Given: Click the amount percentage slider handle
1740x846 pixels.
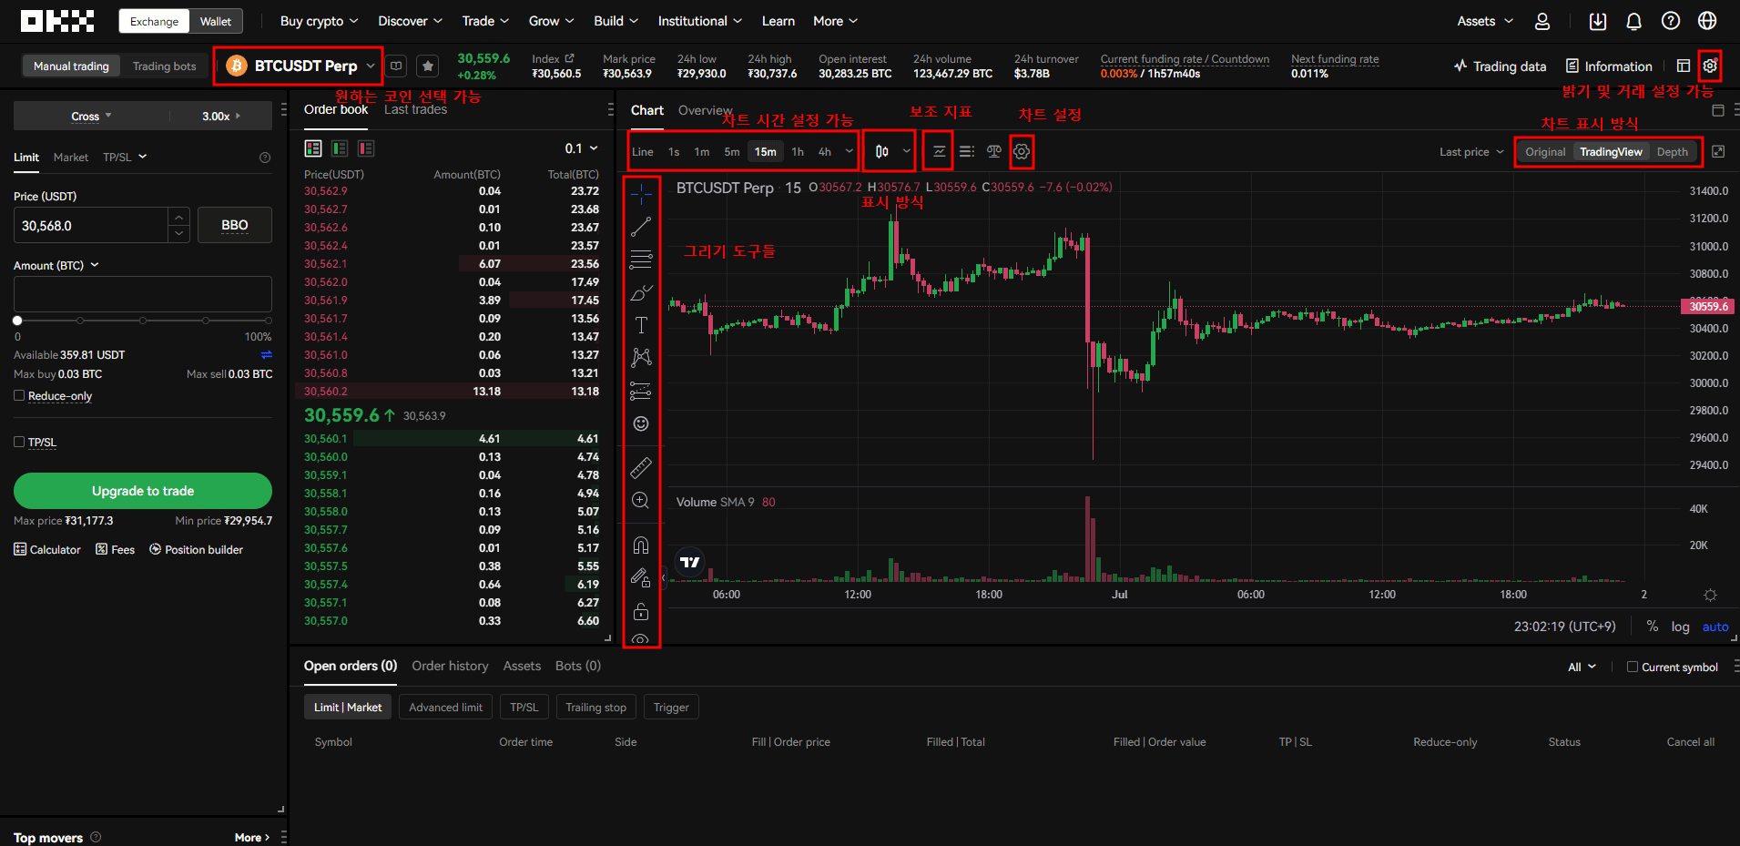Looking at the screenshot, I should [17, 321].
